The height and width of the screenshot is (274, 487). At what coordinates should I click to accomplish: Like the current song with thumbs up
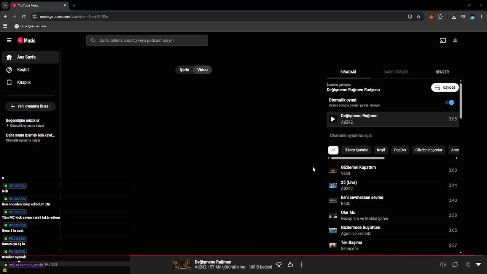coord(290,264)
